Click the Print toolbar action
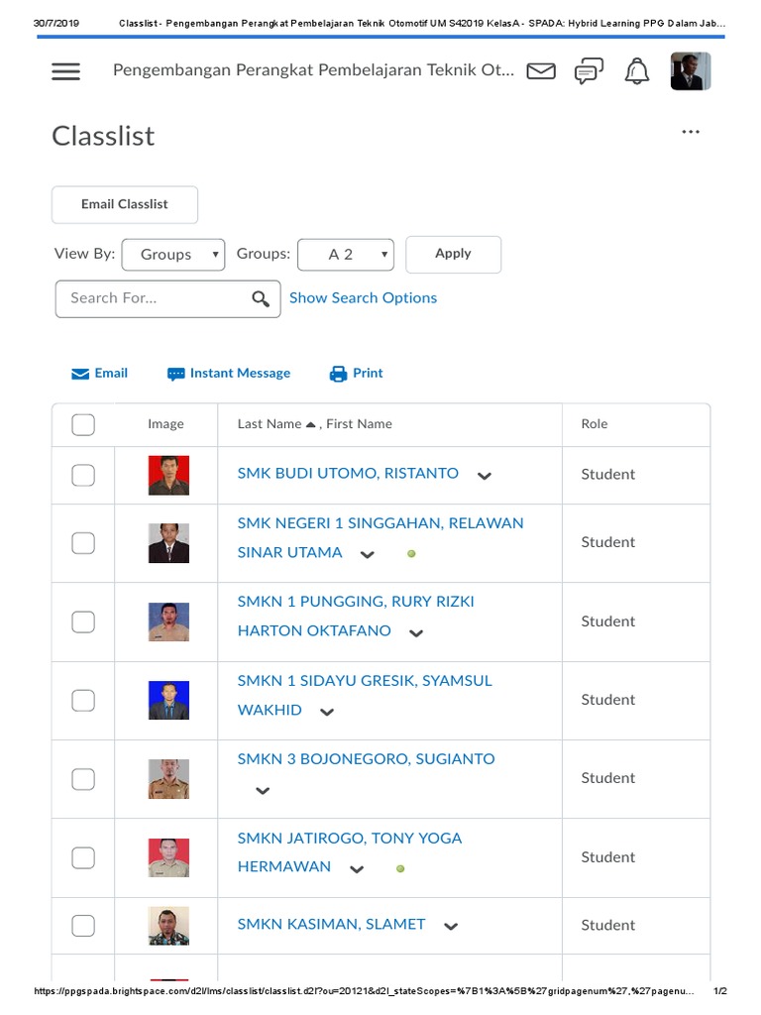This screenshot has height=1015, width=761. [x=356, y=374]
